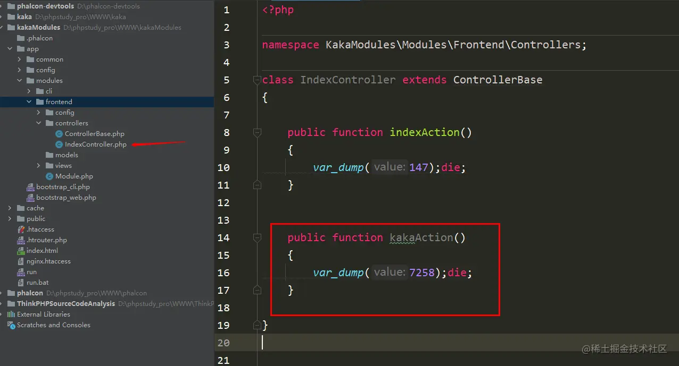The height and width of the screenshot is (366, 679).
Task: Select the frontend folder name
Action: [x=59, y=102]
